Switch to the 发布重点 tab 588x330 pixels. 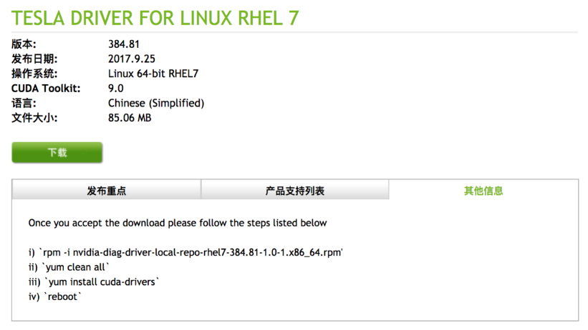pyautogui.click(x=107, y=191)
